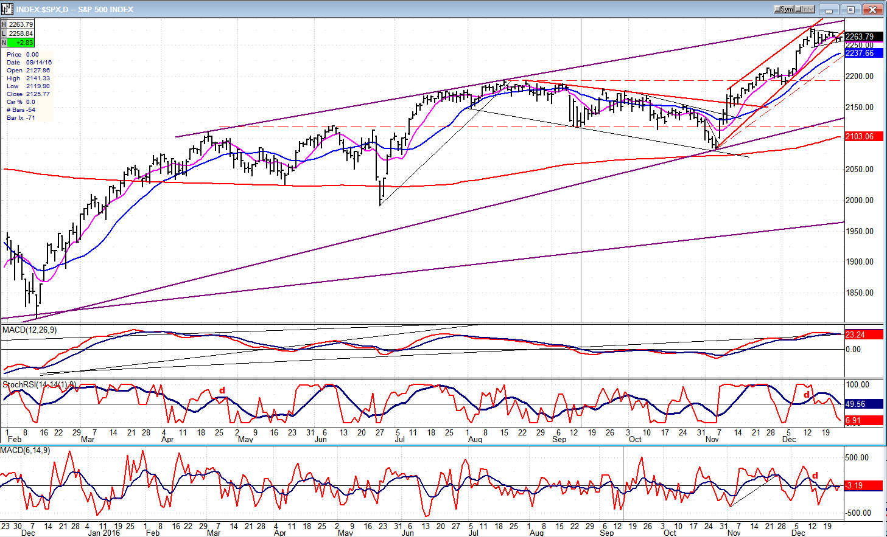This screenshot has height=537, width=887.
Task: Click the red d marker in the StochRSI pane near April
Action: pos(222,390)
